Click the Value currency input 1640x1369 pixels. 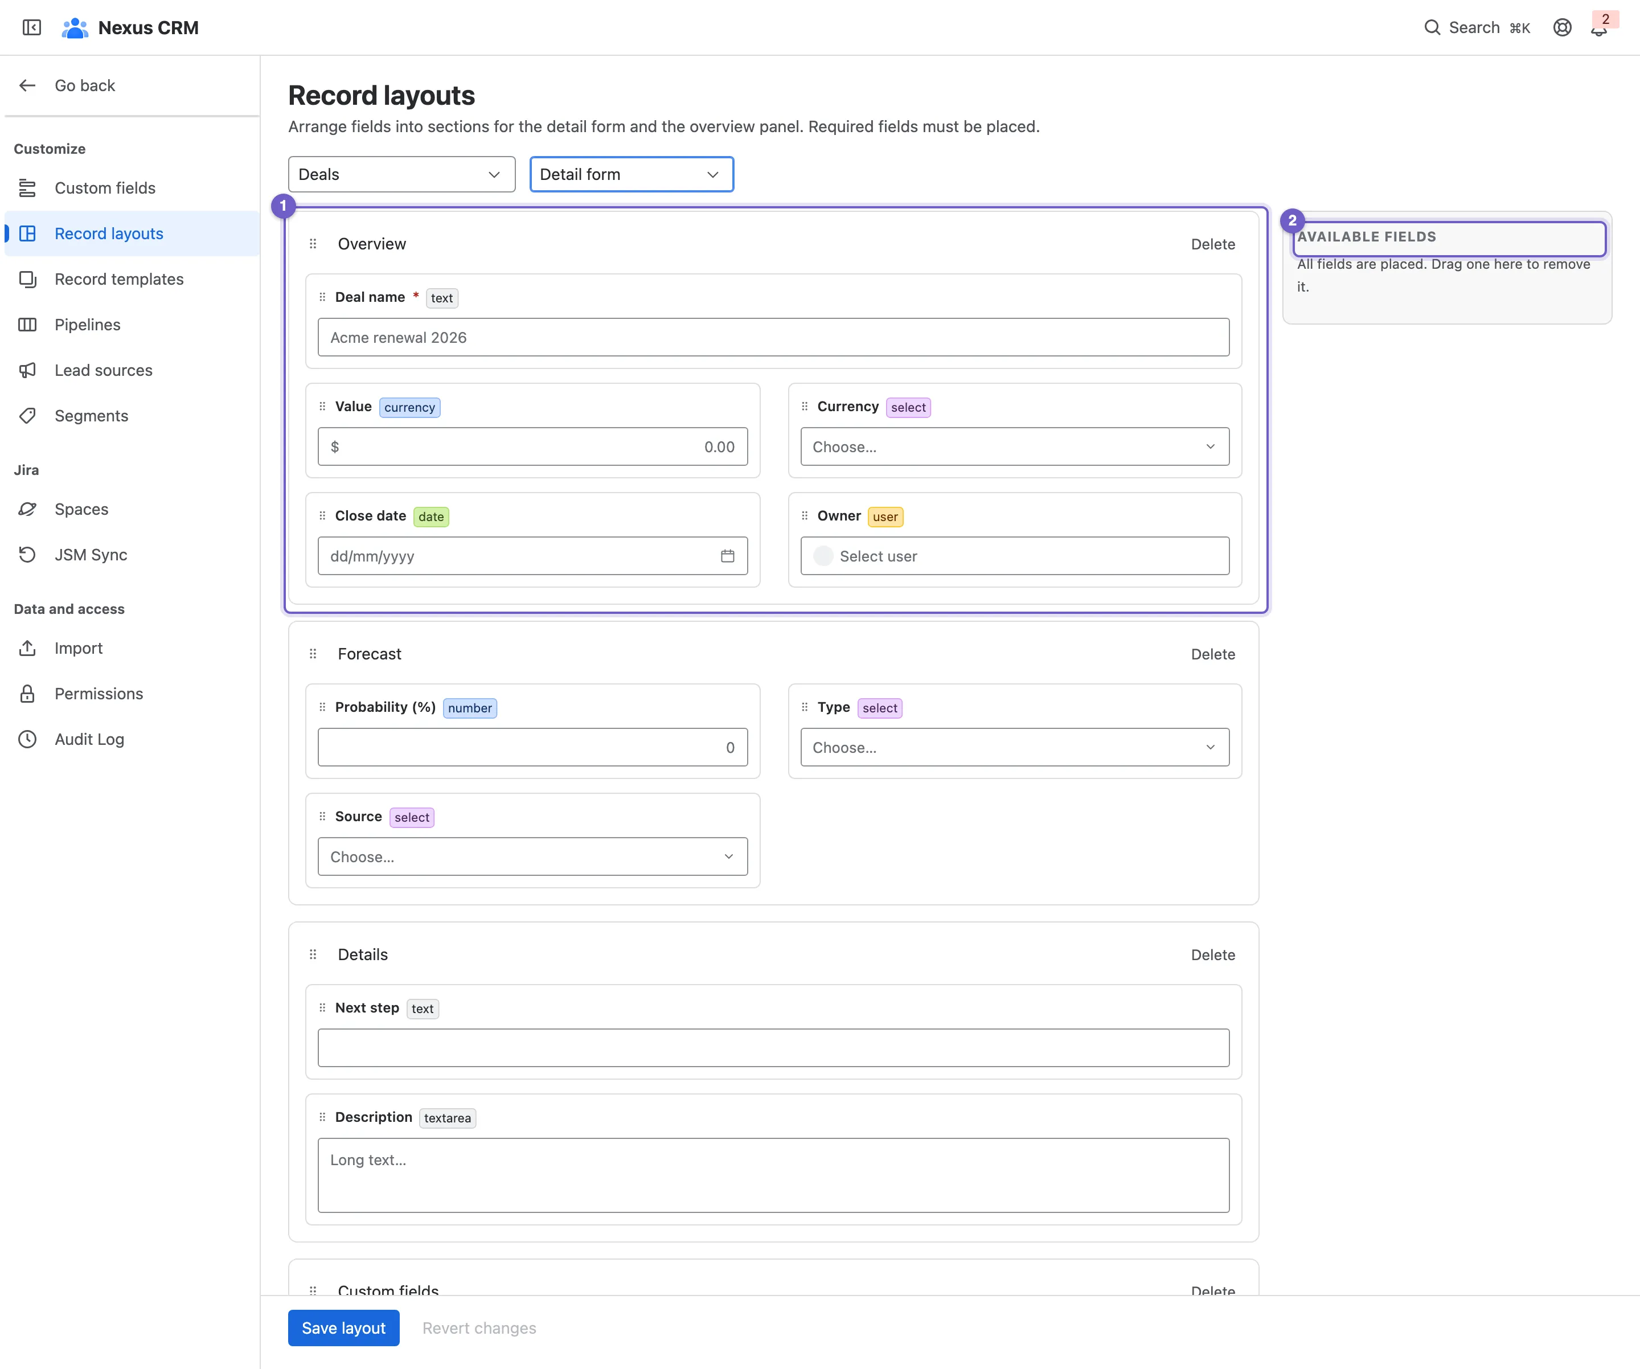tap(532, 446)
